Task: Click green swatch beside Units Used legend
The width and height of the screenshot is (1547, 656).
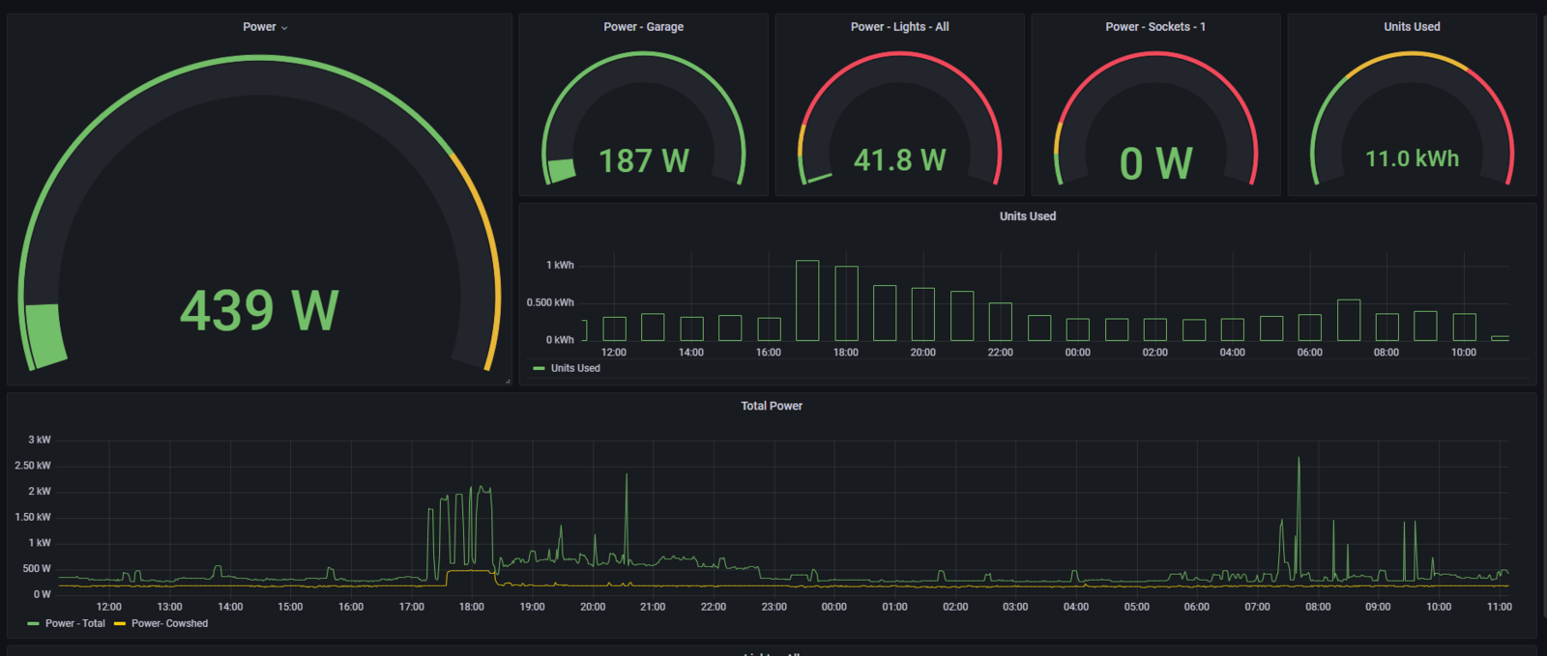Action: point(539,369)
